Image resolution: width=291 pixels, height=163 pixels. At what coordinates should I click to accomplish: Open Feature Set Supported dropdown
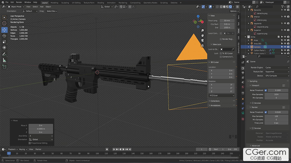click(x=277, y=72)
